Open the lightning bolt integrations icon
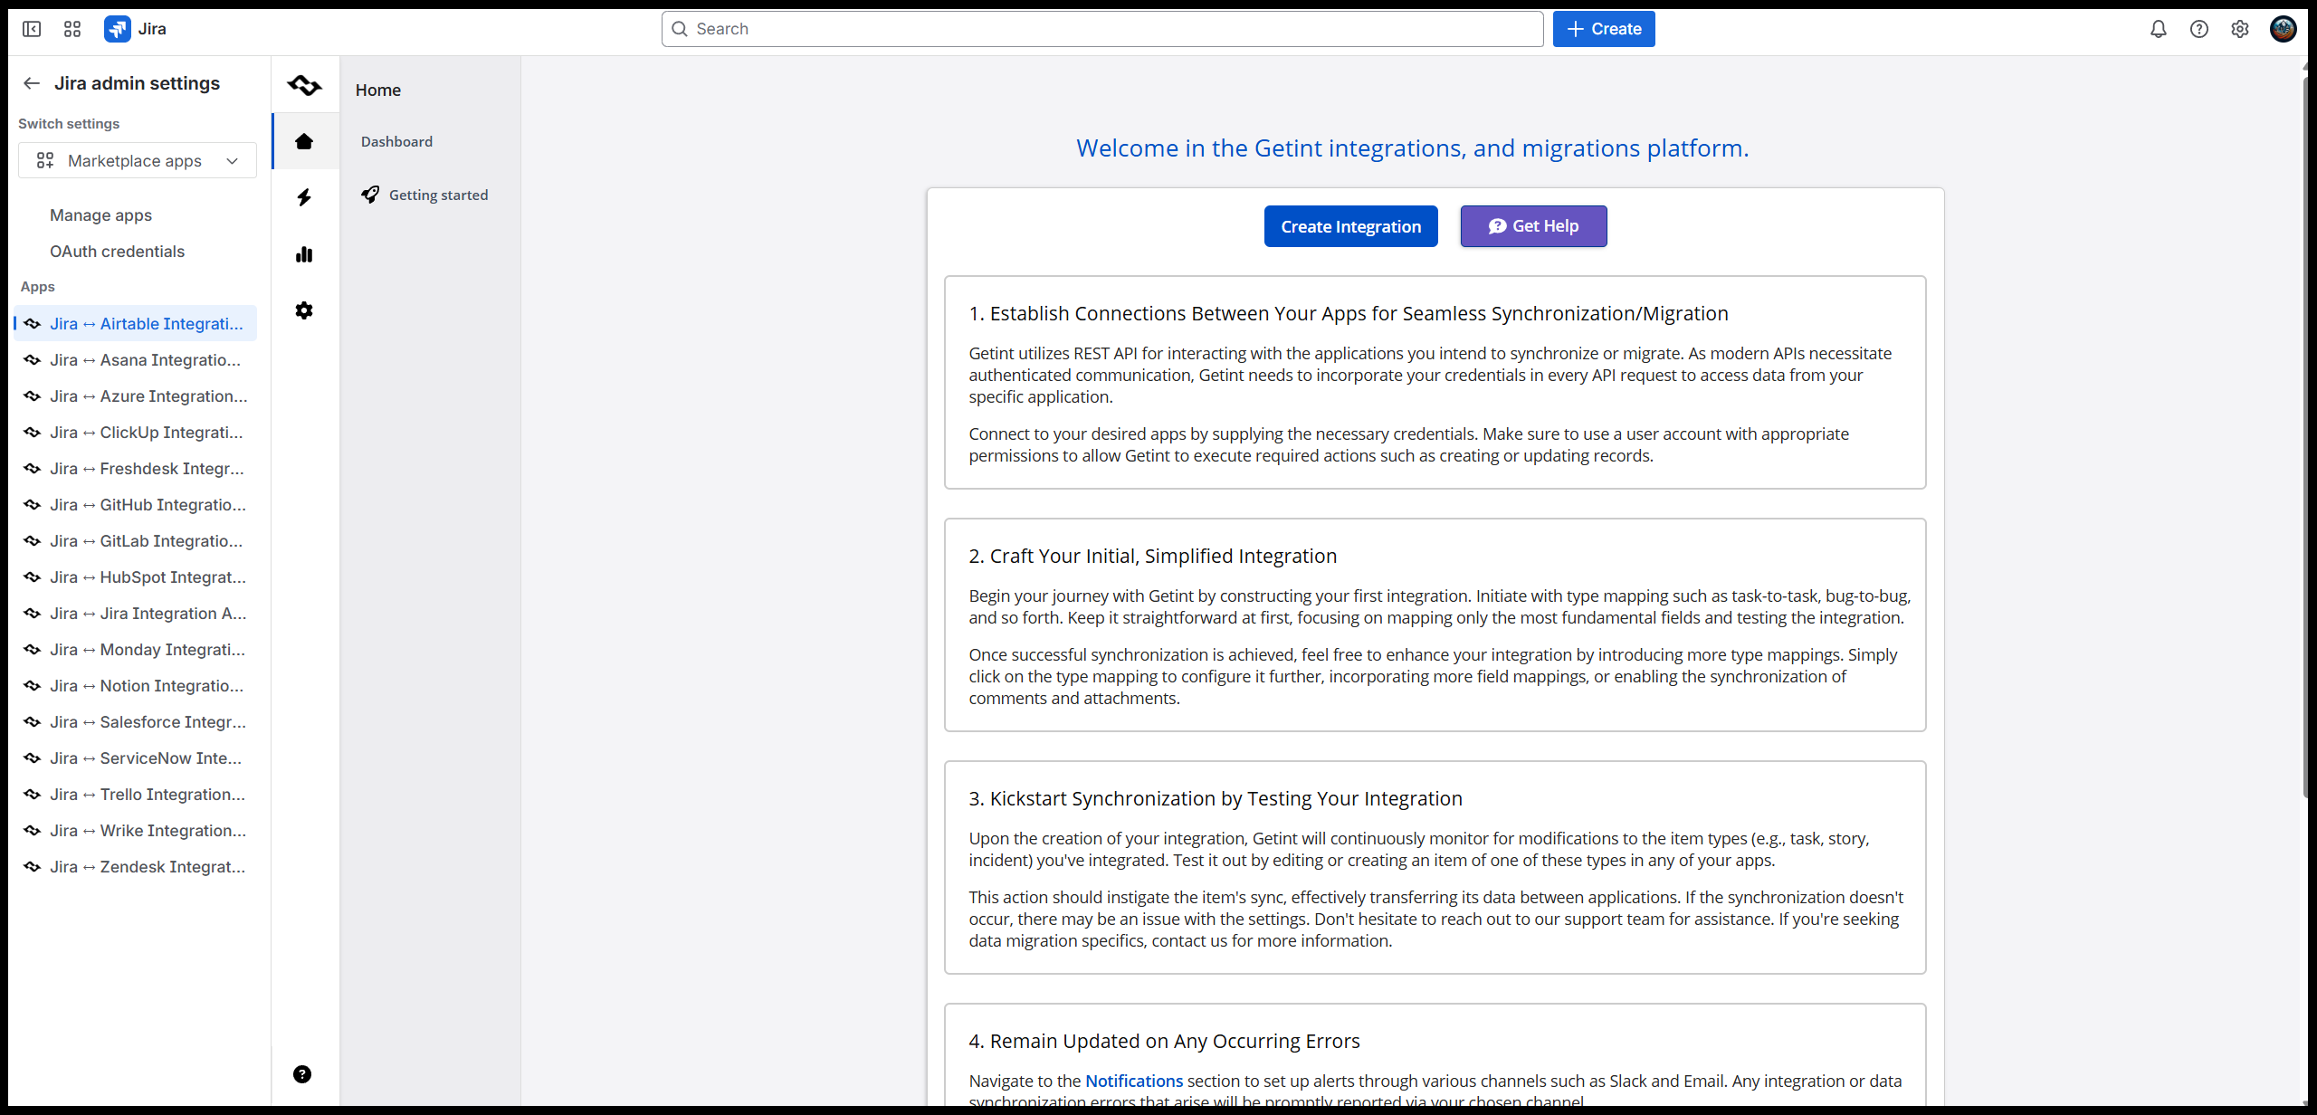 [x=304, y=197]
